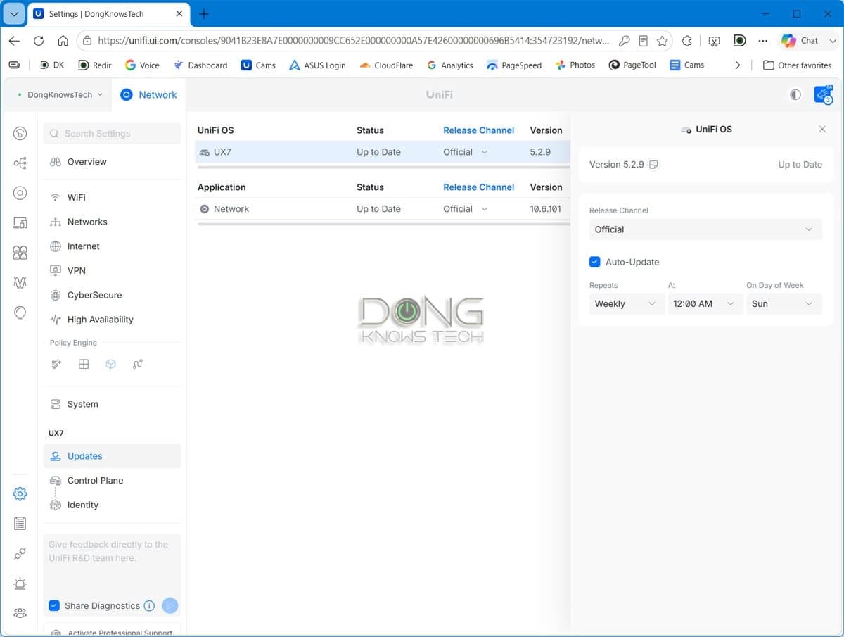The width and height of the screenshot is (844, 637).
Task: Open the Policy Engine cube icon
Action: (110, 364)
